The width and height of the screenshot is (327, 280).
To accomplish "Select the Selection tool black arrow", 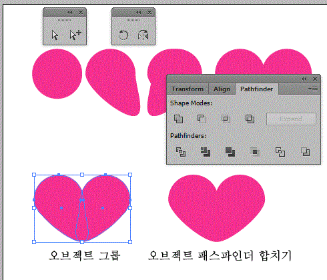I will pyautogui.click(x=55, y=35).
